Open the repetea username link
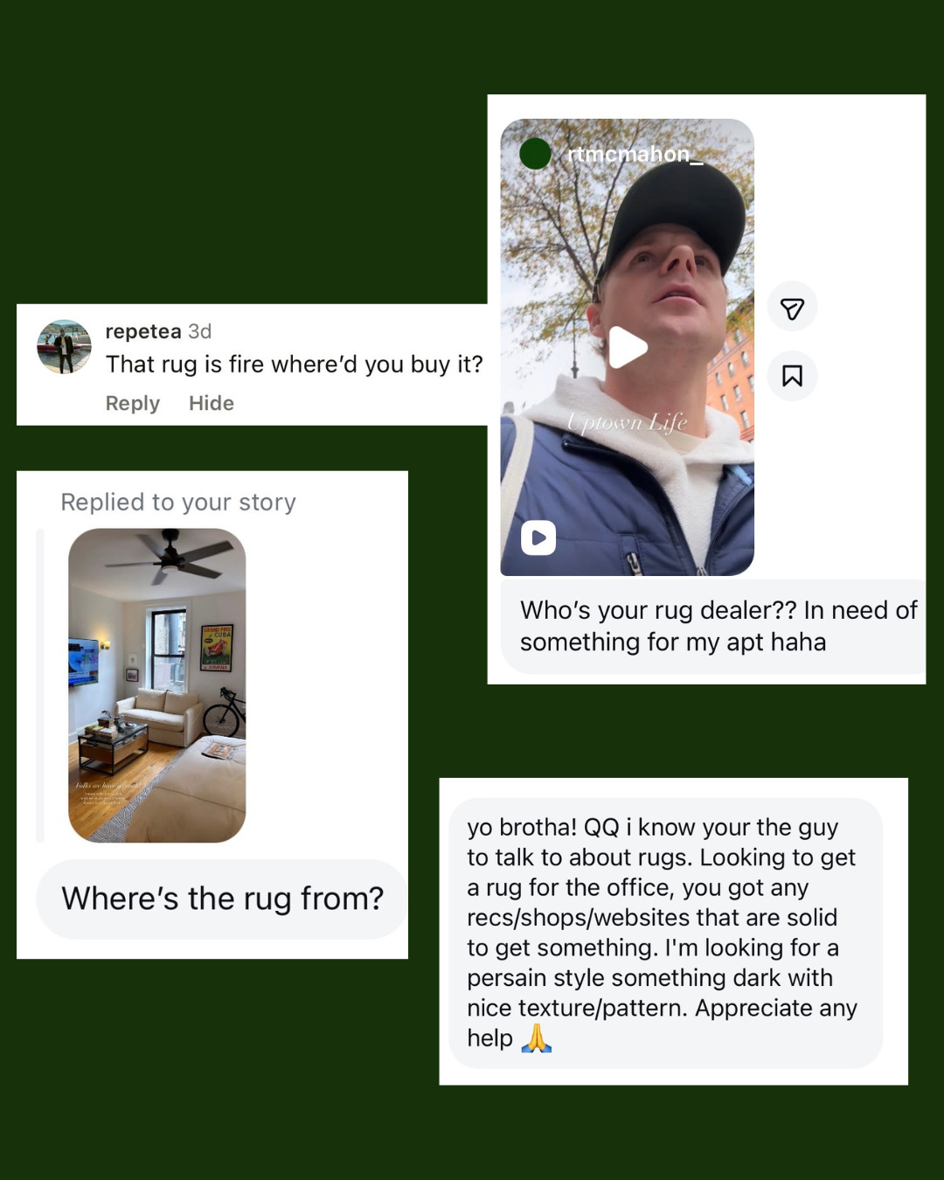Viewport: 944px width, 1180px height. [x=143, y=331]
